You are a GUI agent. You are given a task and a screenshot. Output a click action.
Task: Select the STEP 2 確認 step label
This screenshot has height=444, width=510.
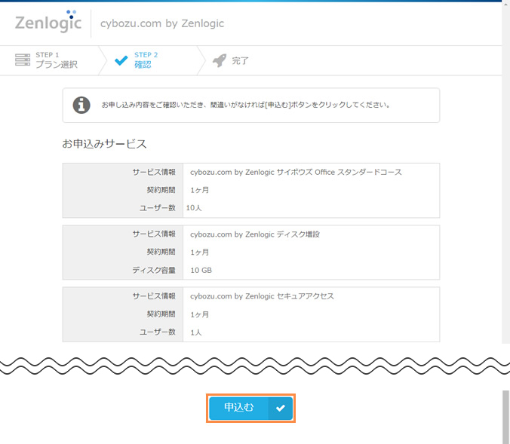(x=146, y=60)
